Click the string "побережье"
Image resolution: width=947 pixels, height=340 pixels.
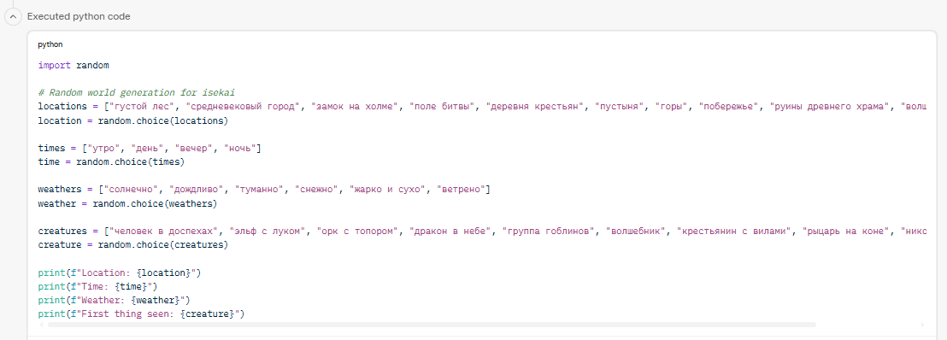(728, 107)
